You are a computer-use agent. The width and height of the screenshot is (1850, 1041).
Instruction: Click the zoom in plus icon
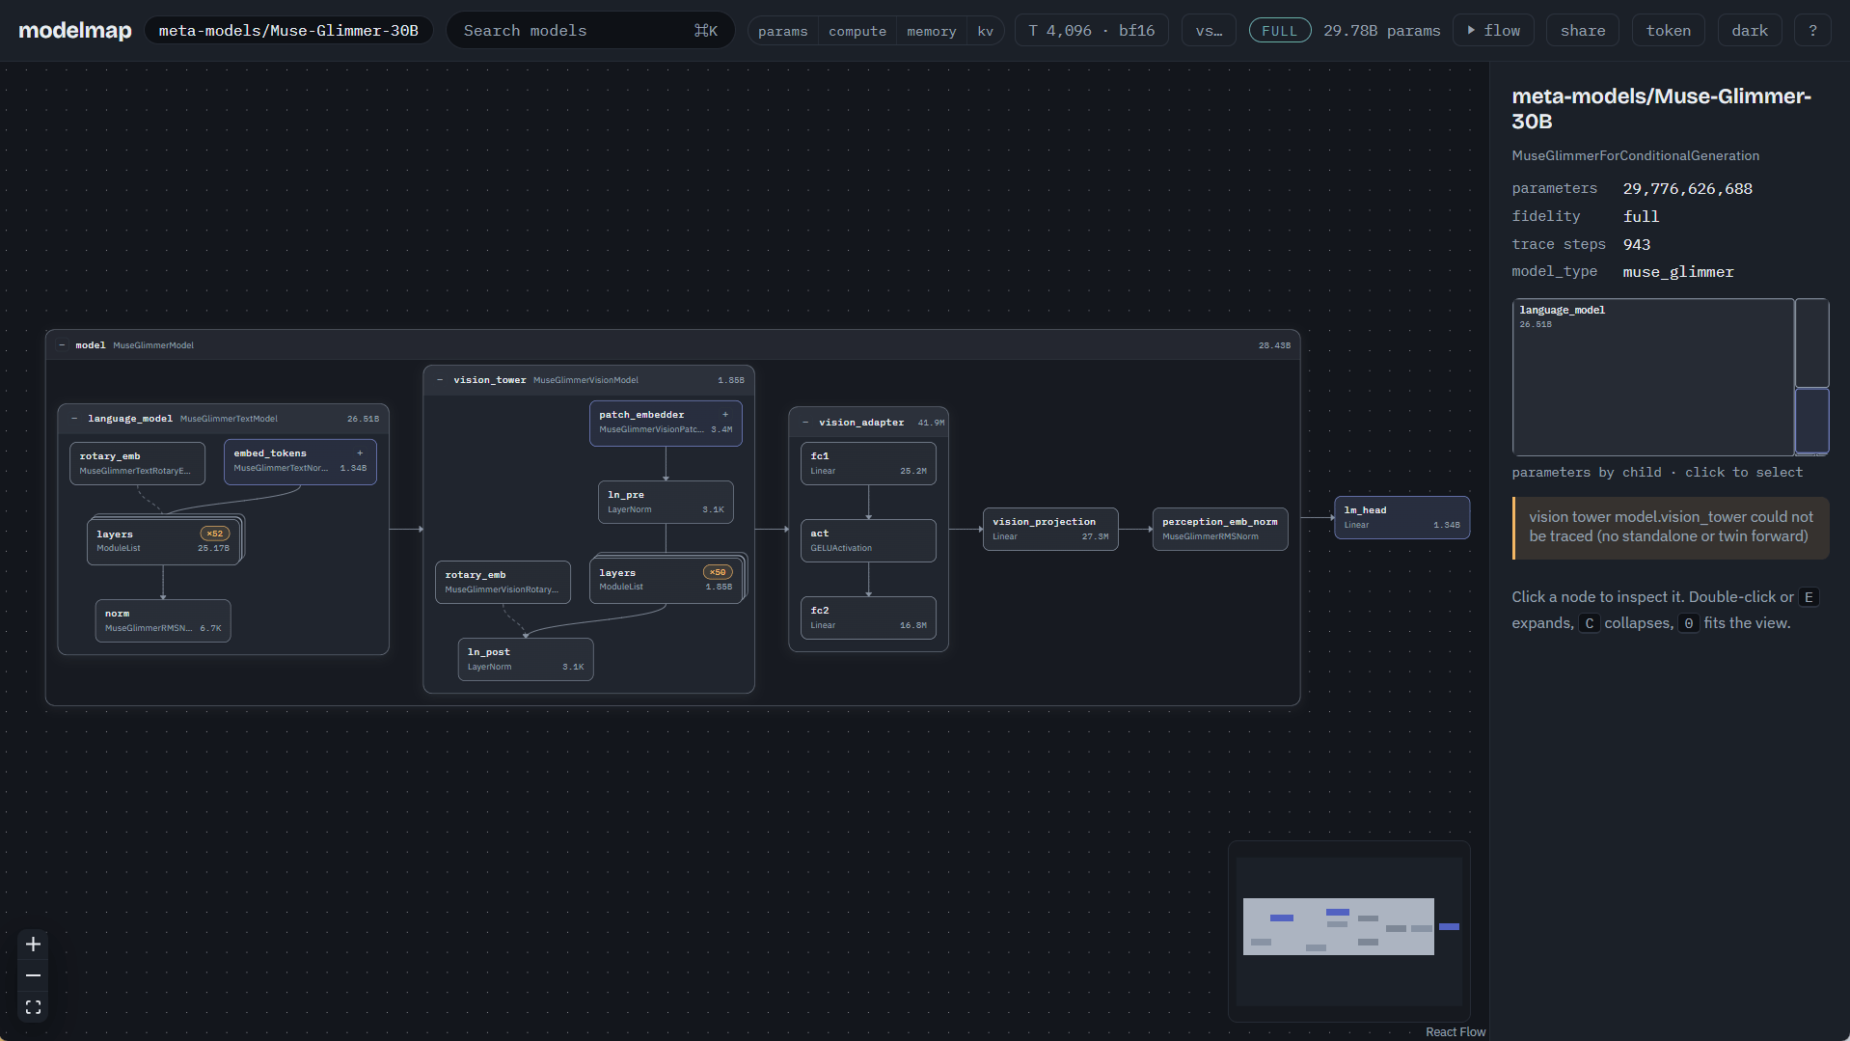click(x=33, y=944)
